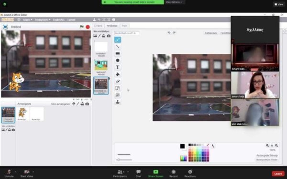Select the bedroom backdrop thumbnail
The image size is (287, 179).
point(101,65)
